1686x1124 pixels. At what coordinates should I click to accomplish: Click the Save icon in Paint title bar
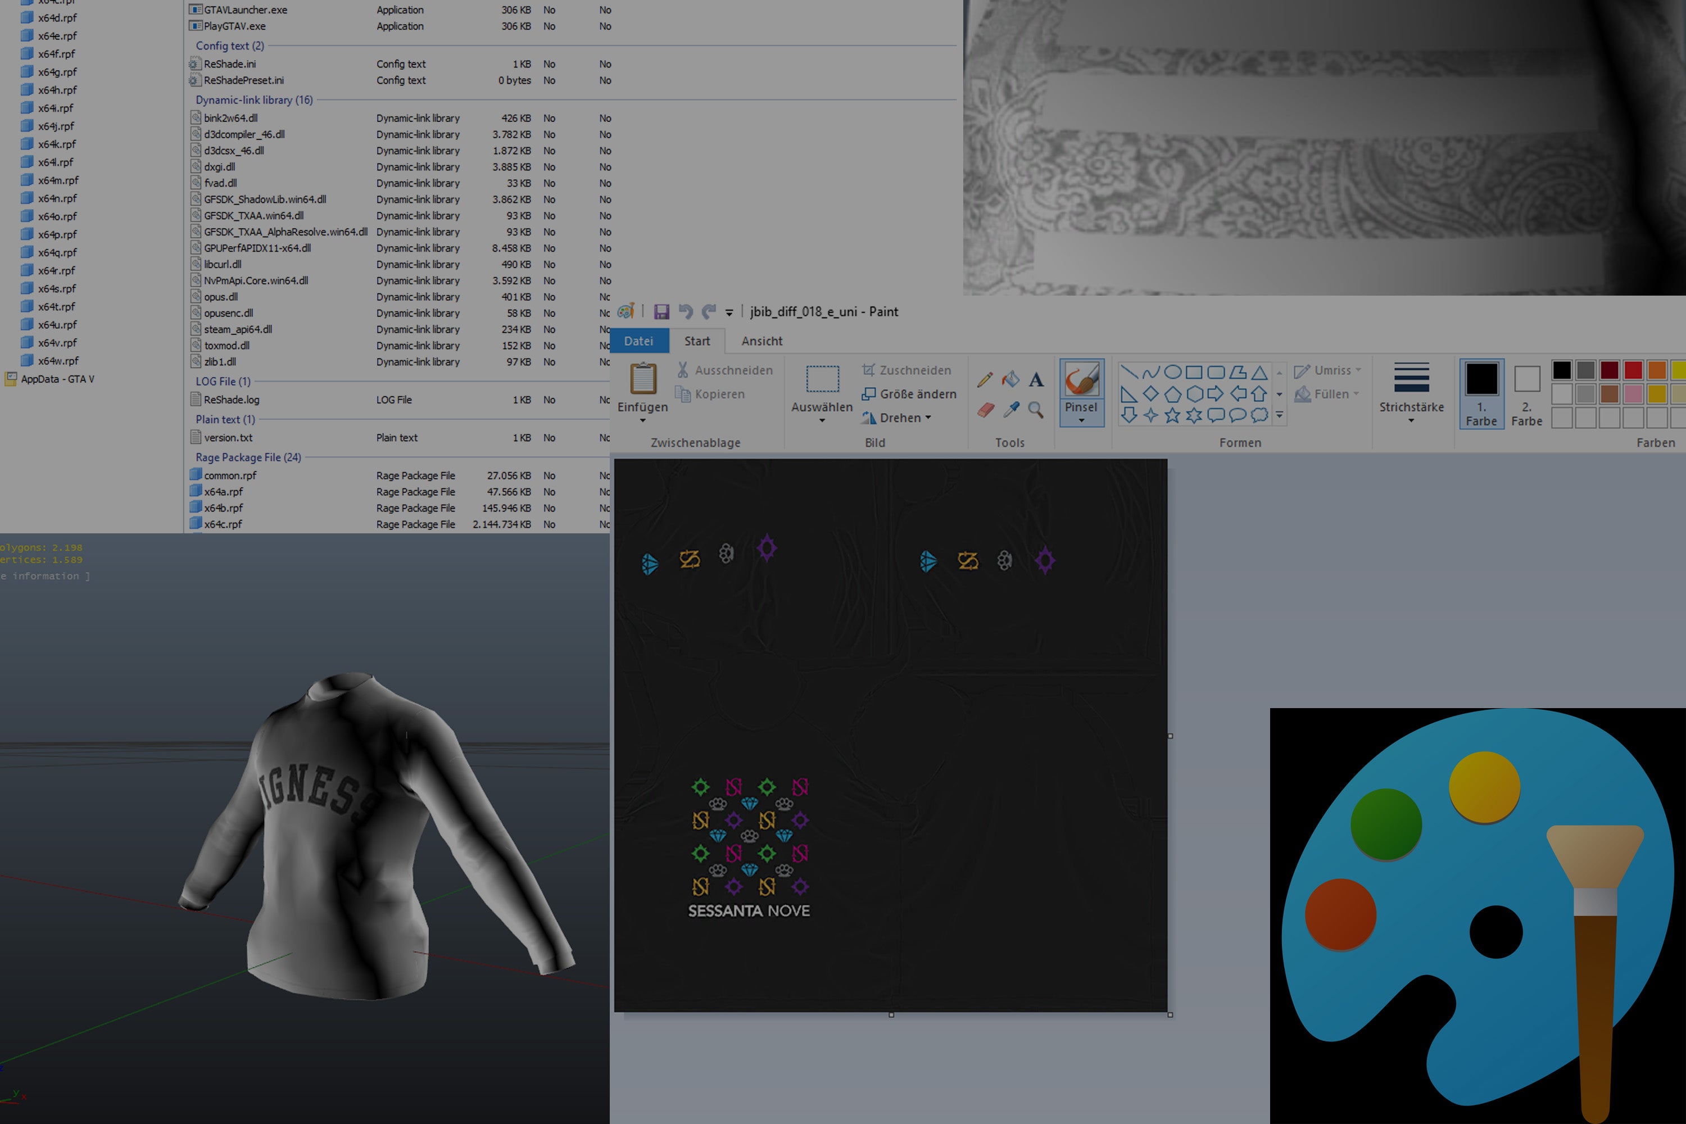[x=661, y=312]
